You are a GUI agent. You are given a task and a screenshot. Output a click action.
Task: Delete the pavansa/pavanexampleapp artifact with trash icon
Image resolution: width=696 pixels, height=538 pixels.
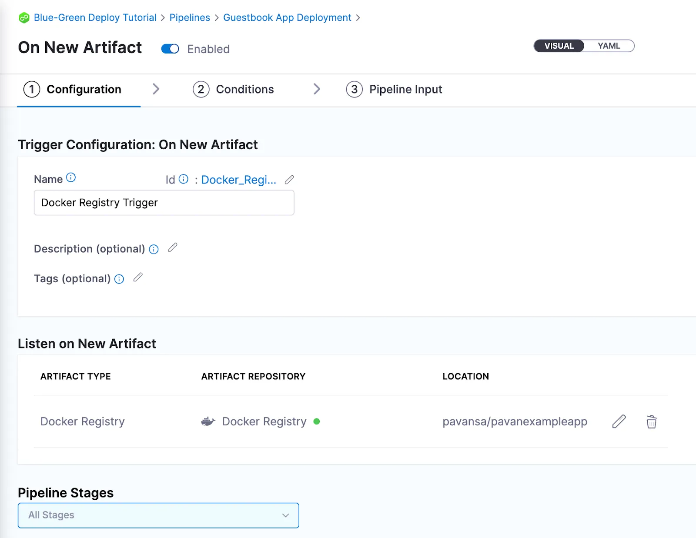651,421
